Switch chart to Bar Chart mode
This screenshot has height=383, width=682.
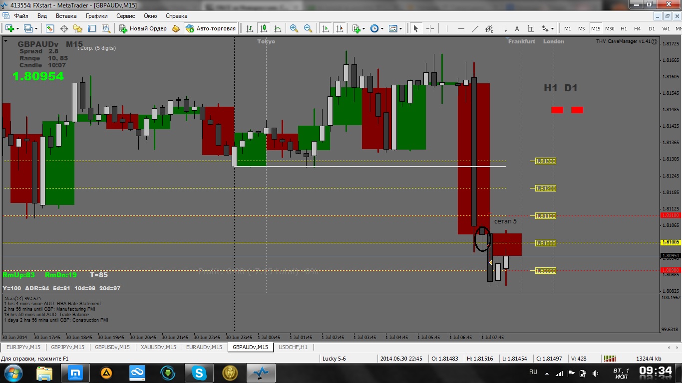click(x=250, y=28)
